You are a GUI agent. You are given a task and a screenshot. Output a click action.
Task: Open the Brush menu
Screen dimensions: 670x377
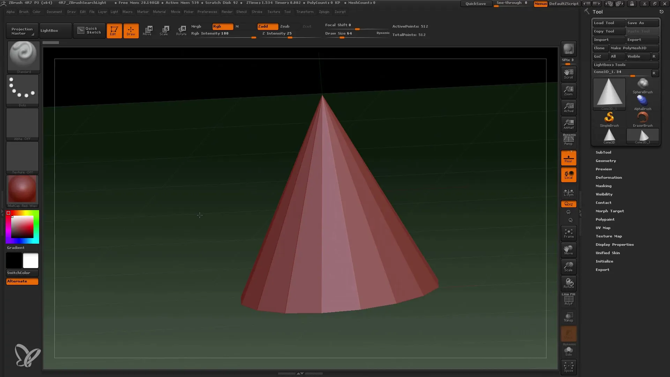tap(24, 12)
